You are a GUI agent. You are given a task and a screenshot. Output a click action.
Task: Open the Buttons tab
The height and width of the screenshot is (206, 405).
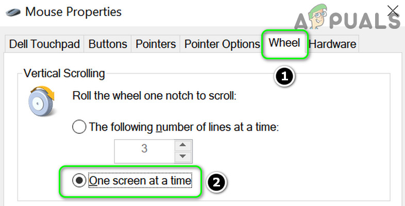point(108,44)
